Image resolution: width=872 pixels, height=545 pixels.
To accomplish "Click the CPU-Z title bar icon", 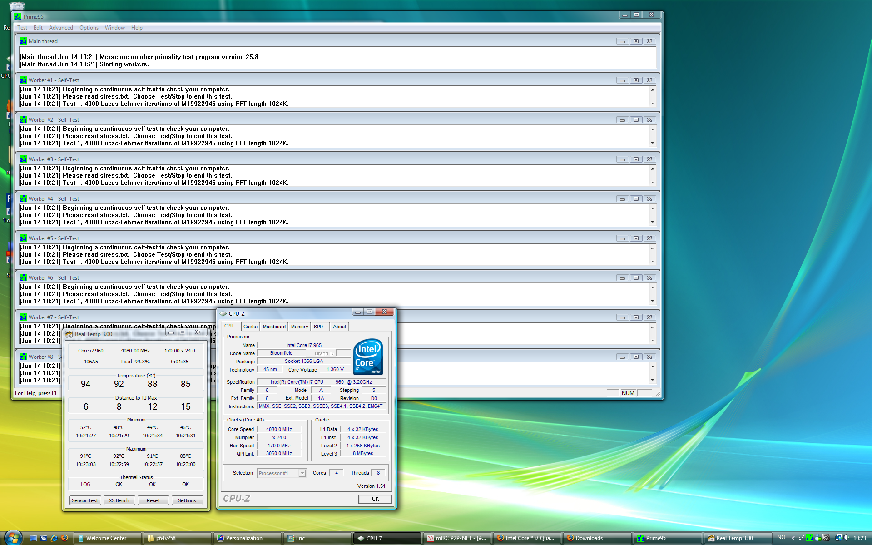I will pos(223,313).
